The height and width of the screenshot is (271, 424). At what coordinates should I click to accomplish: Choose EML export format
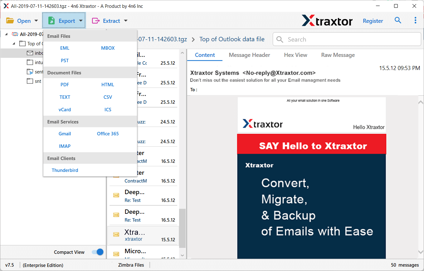point(65,48)
